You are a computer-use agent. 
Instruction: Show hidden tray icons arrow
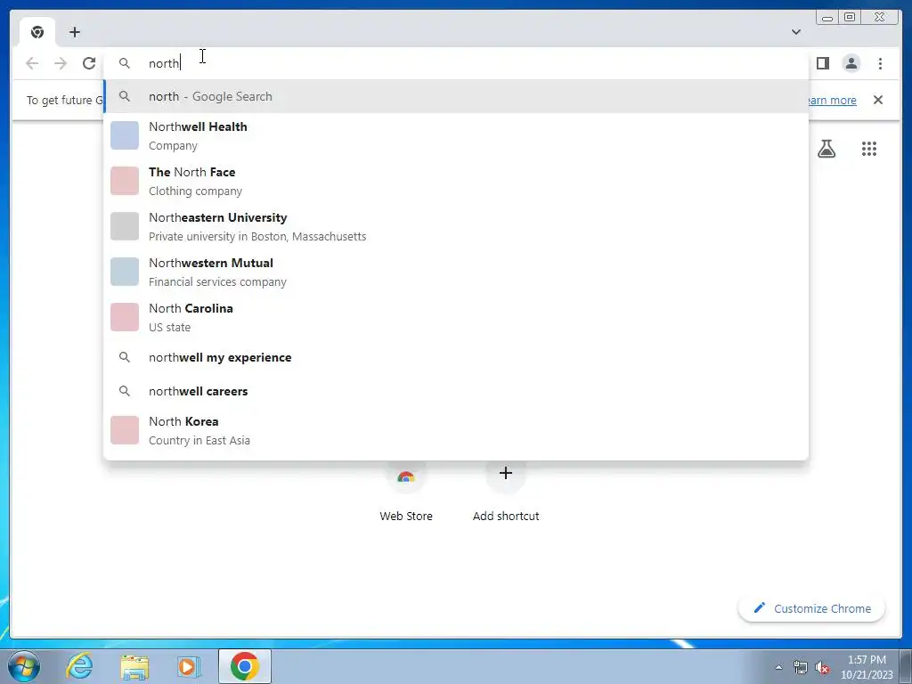[x=778, y=667]
